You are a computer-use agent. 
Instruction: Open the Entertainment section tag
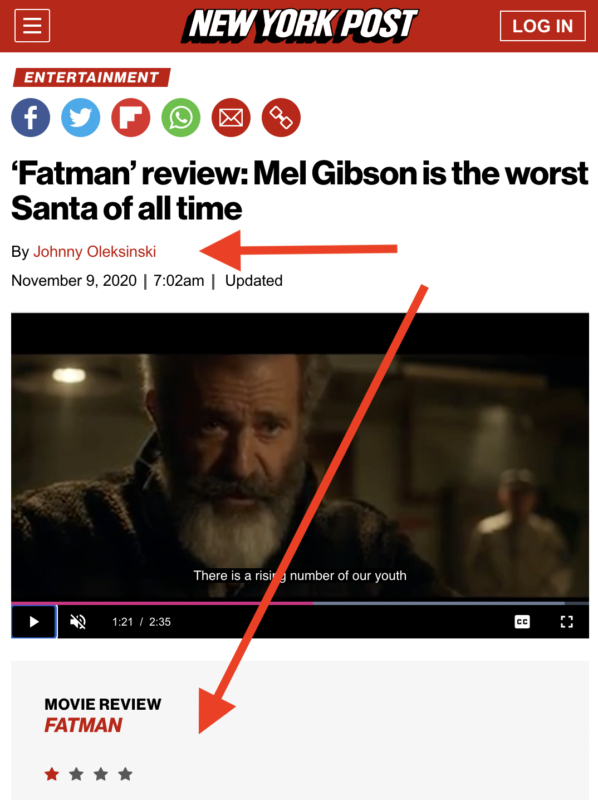92,77
